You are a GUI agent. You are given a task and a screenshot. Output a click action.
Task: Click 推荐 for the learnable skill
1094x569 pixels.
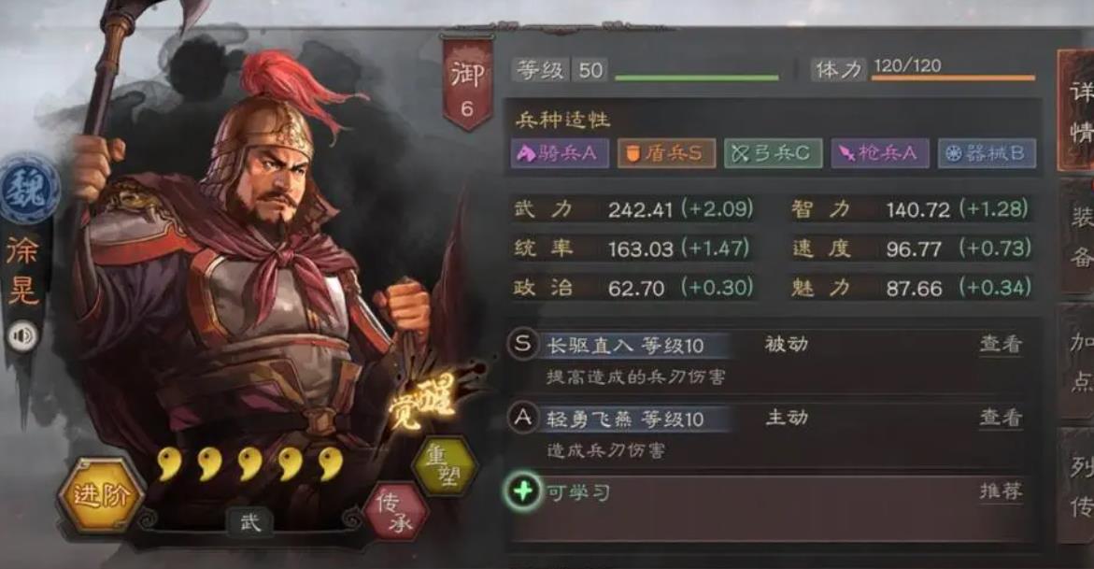pos(1002,491)
